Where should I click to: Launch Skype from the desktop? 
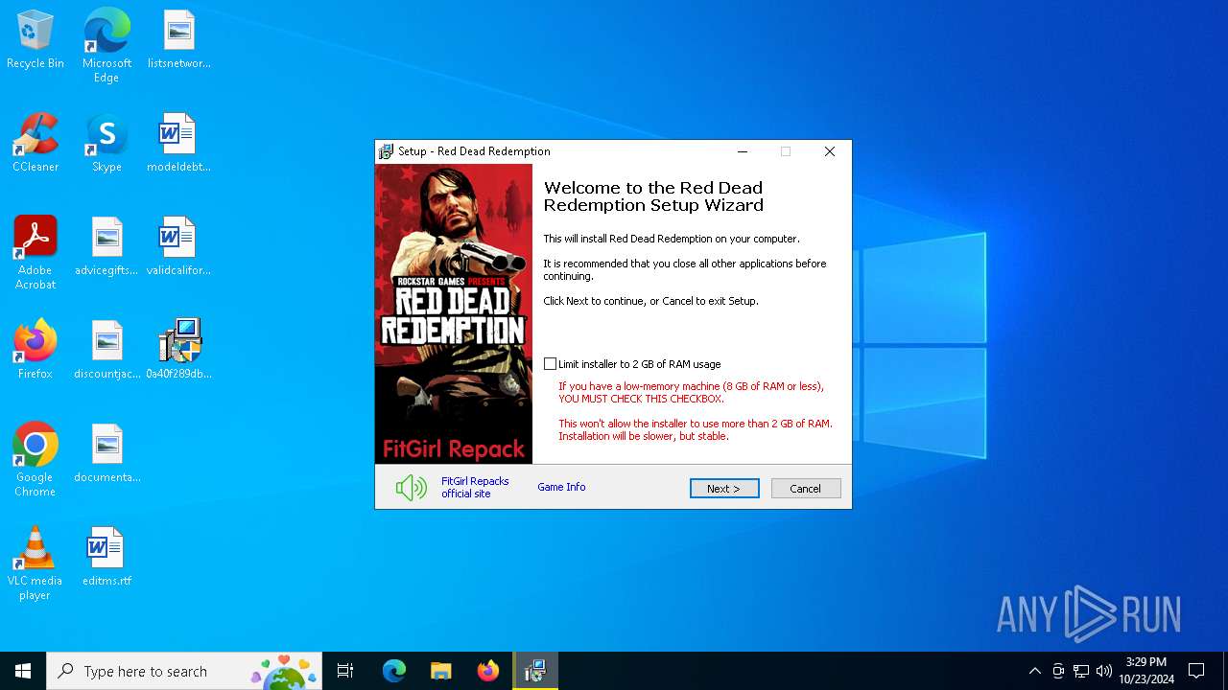point(106,144)
